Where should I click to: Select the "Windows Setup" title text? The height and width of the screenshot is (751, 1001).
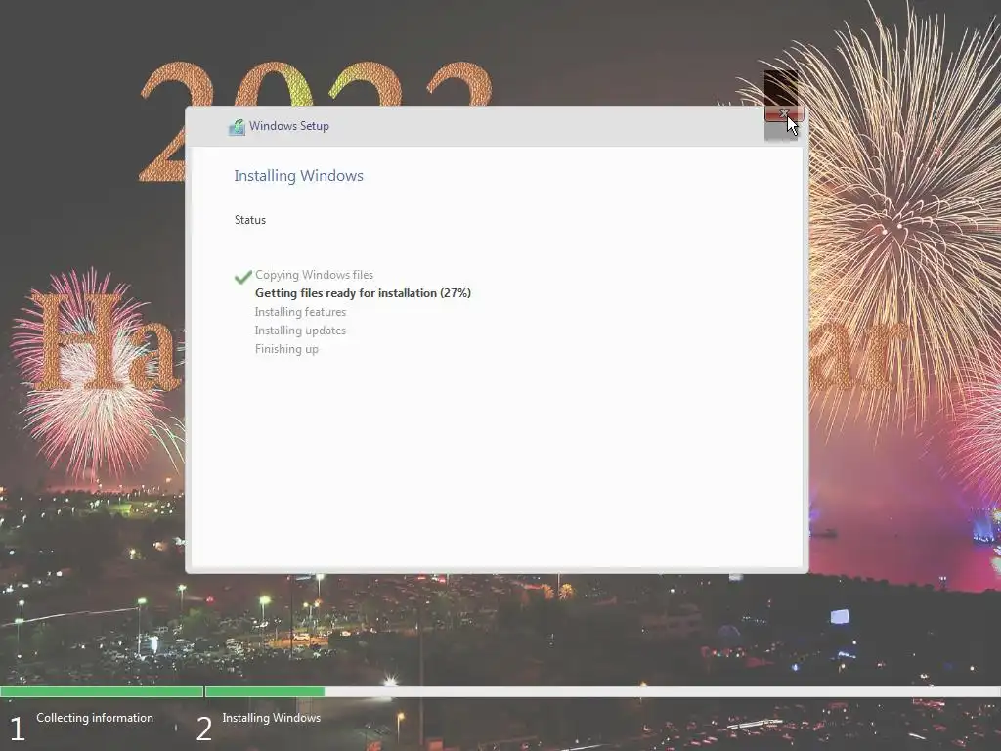click(x=289, y=126)
